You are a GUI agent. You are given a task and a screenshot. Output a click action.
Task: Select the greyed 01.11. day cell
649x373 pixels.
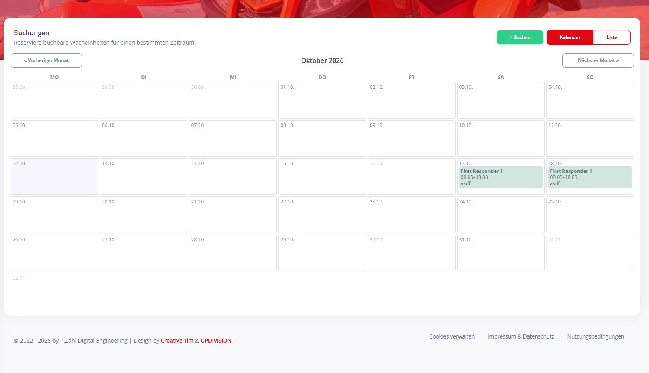pos(590,253)
